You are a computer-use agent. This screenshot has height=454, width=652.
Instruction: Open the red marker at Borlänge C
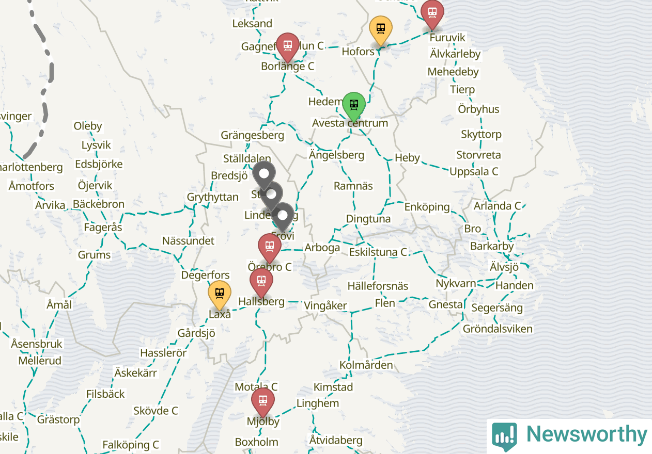(x=287, y=46)
